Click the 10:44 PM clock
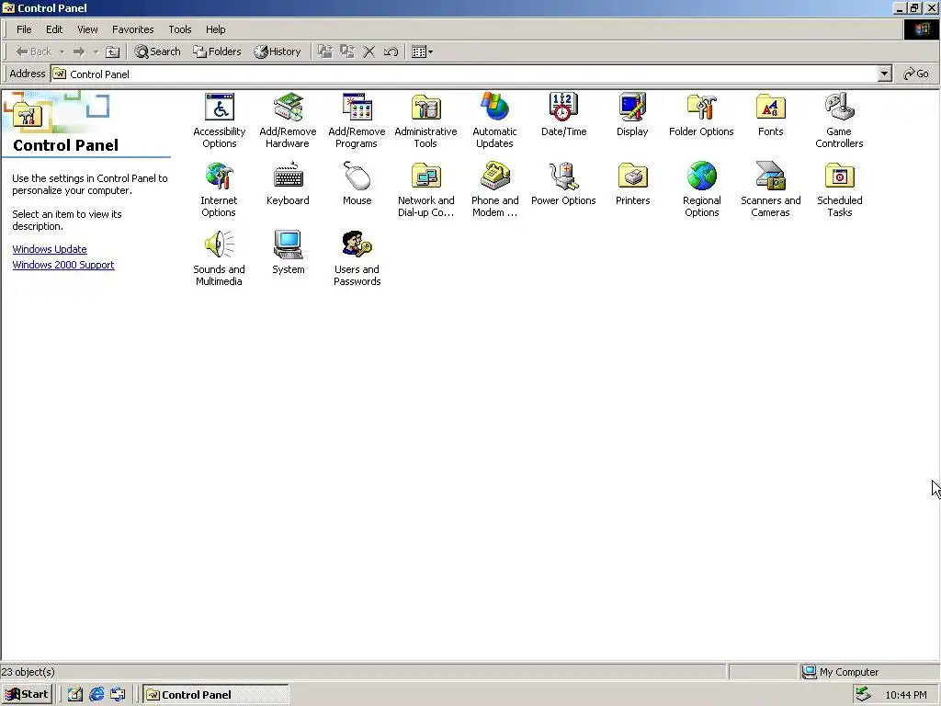The width and height of the screenshot is (941, 706). point(905,695)
